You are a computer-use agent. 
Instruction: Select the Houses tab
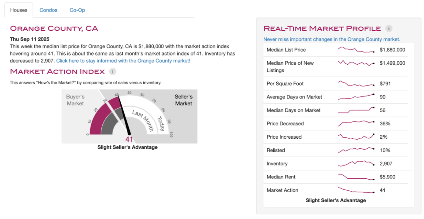(x=19, y=10)
